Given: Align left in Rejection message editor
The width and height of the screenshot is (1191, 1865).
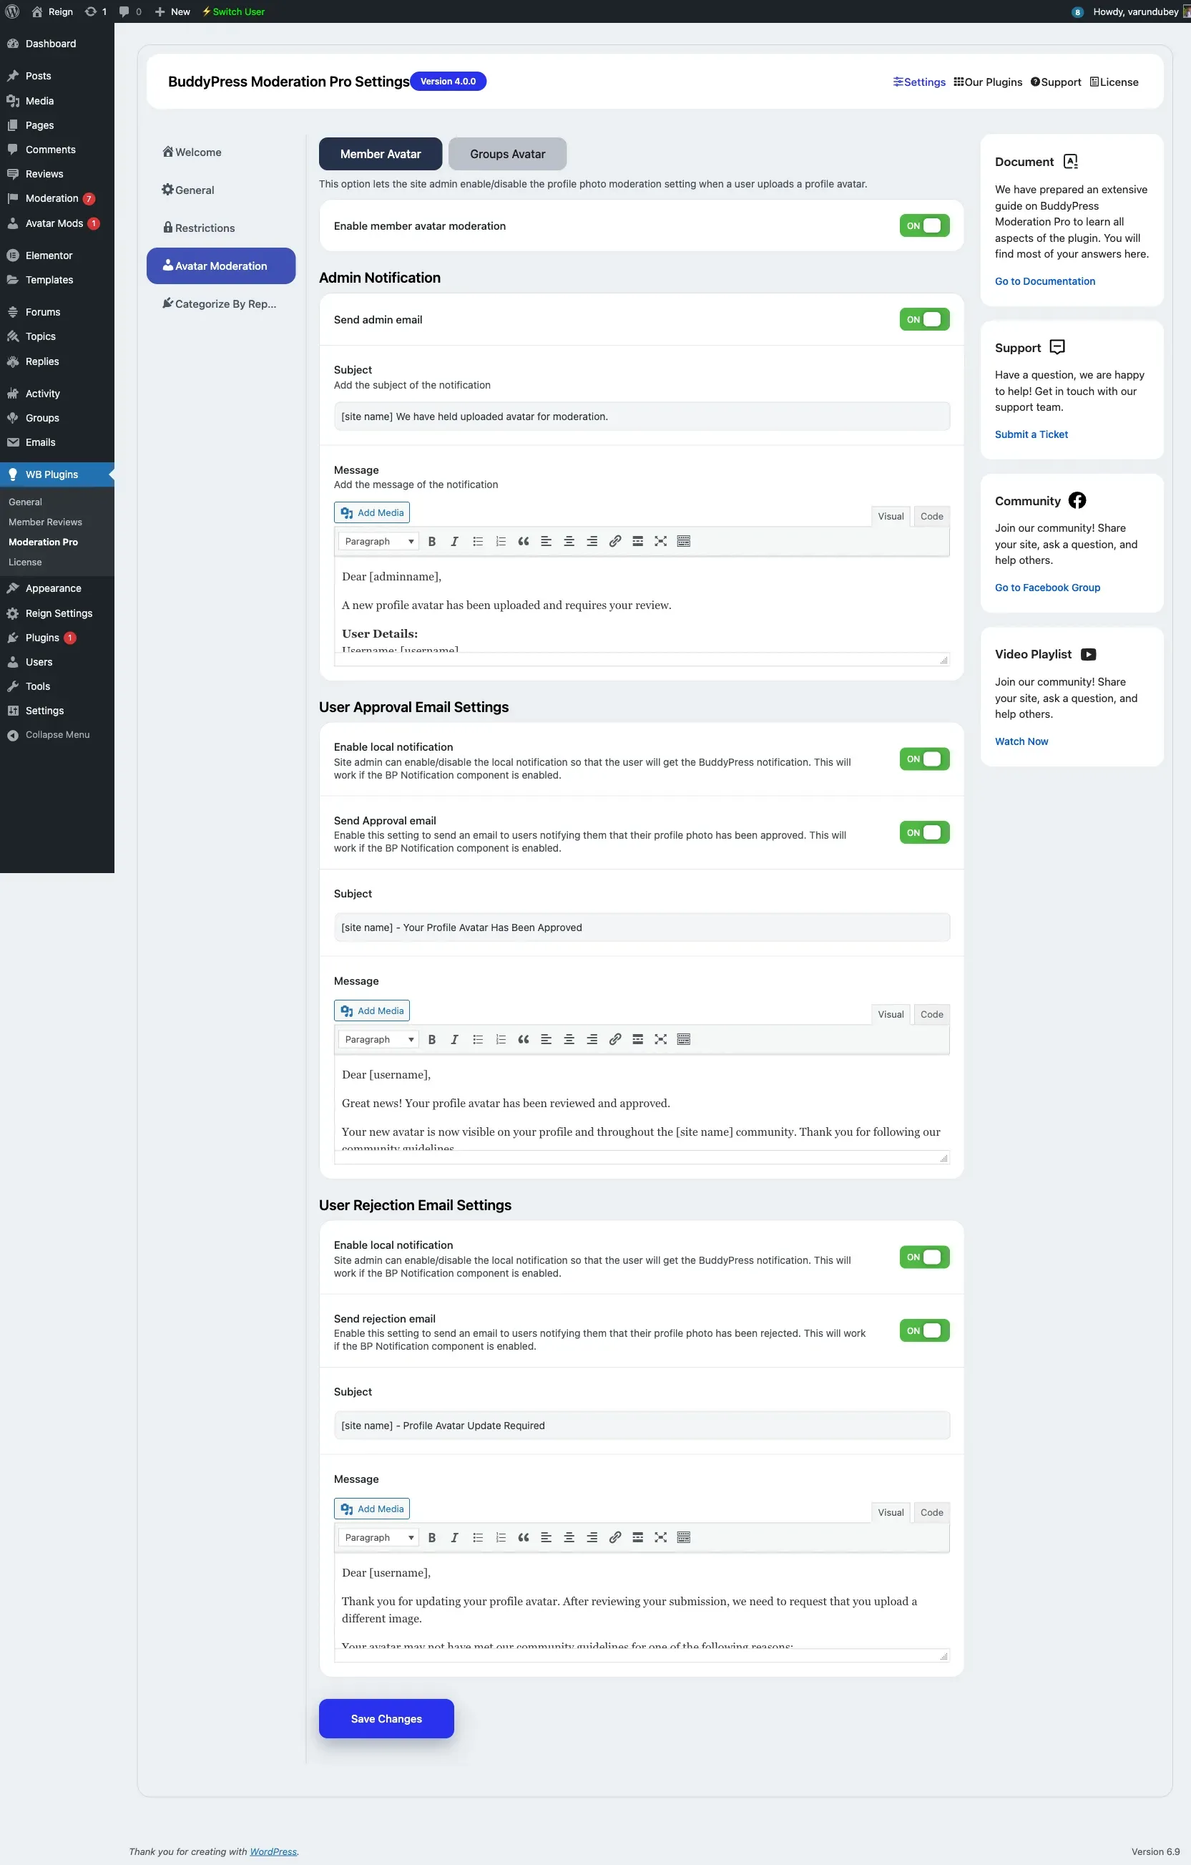Looking at the screenshot, I should pos(546,1537).
